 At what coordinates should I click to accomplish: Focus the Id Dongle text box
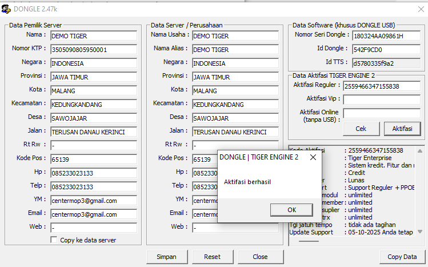[386, 50]
